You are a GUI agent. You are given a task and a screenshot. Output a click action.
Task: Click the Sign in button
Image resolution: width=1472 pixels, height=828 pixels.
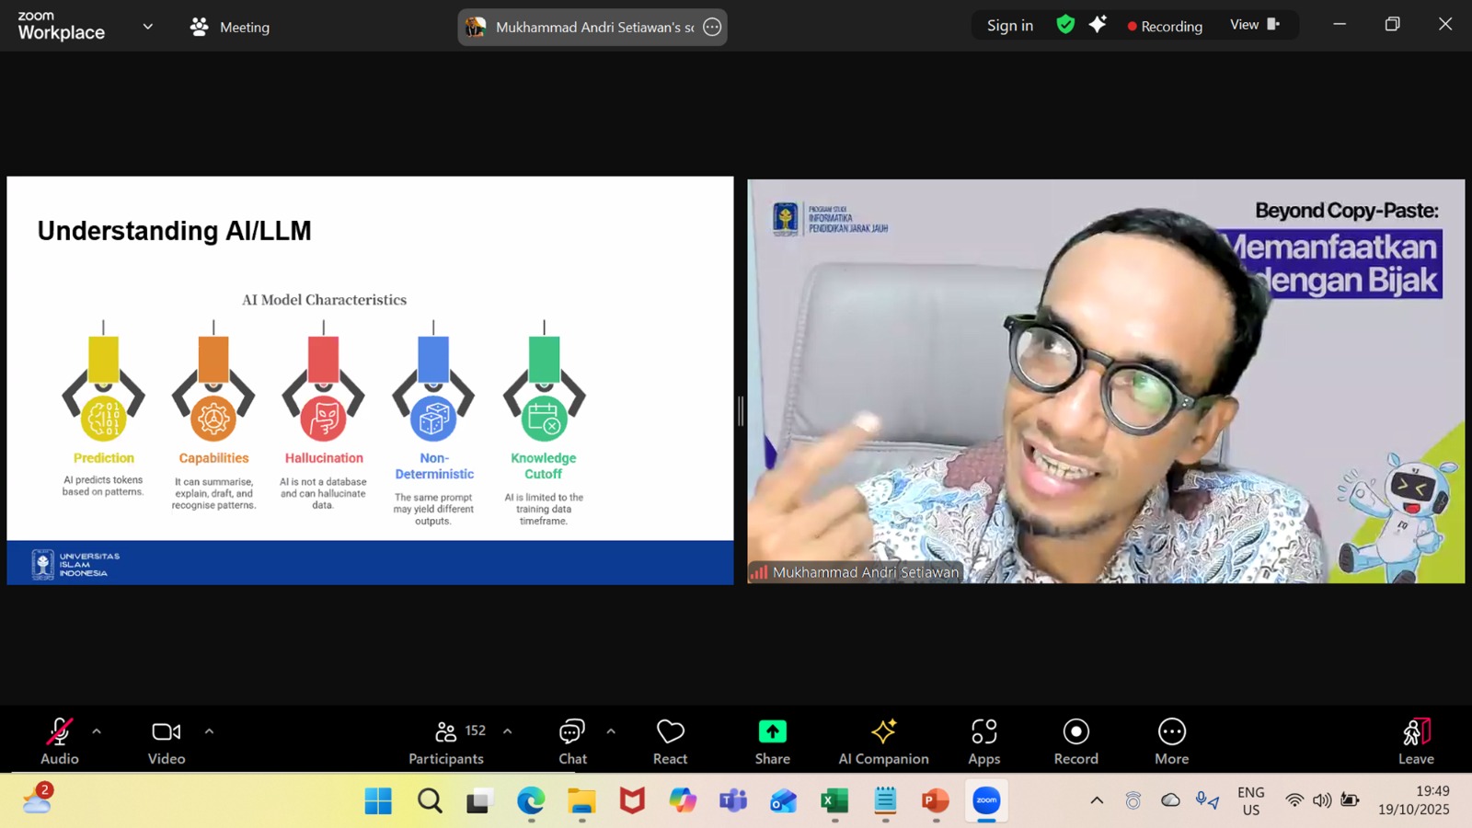[x=1009, y=26]
